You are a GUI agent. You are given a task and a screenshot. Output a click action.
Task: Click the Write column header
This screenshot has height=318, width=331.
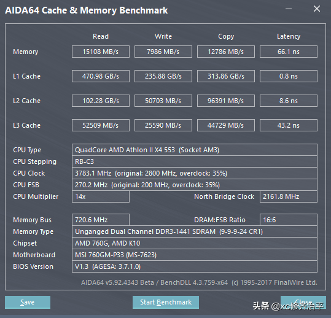point(163,36)
